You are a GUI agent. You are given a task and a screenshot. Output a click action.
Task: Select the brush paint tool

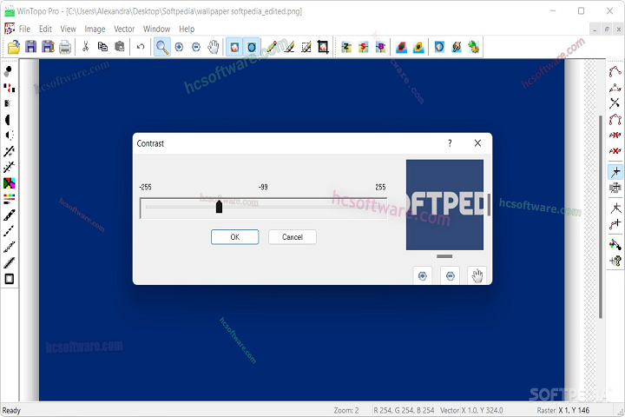coord(289,47)
